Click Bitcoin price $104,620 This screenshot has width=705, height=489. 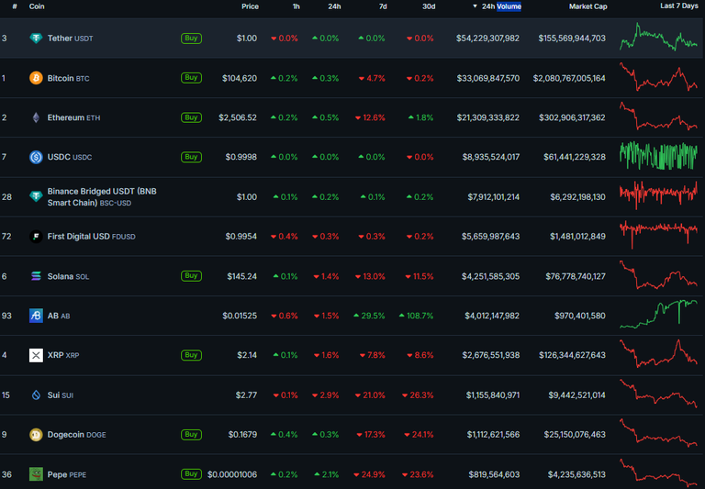[240, 78]
